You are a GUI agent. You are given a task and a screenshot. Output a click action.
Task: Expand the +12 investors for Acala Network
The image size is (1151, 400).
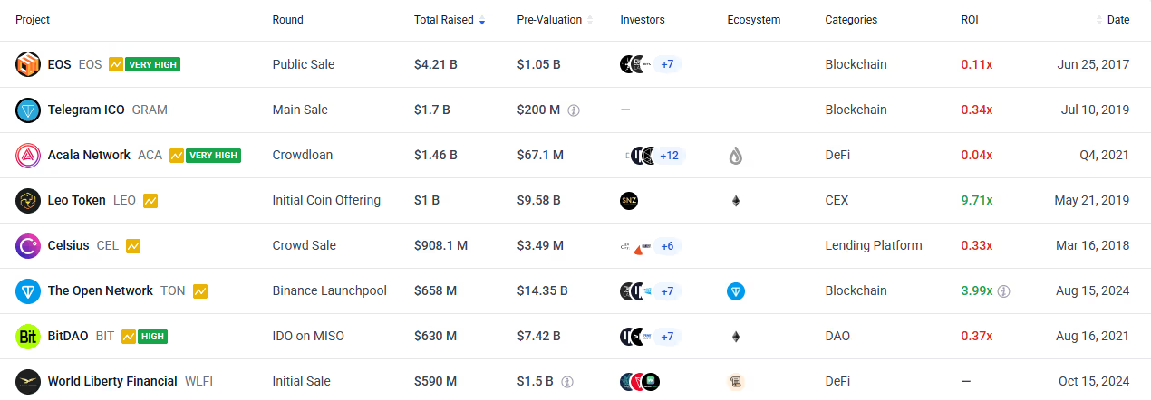pos(669,156)
